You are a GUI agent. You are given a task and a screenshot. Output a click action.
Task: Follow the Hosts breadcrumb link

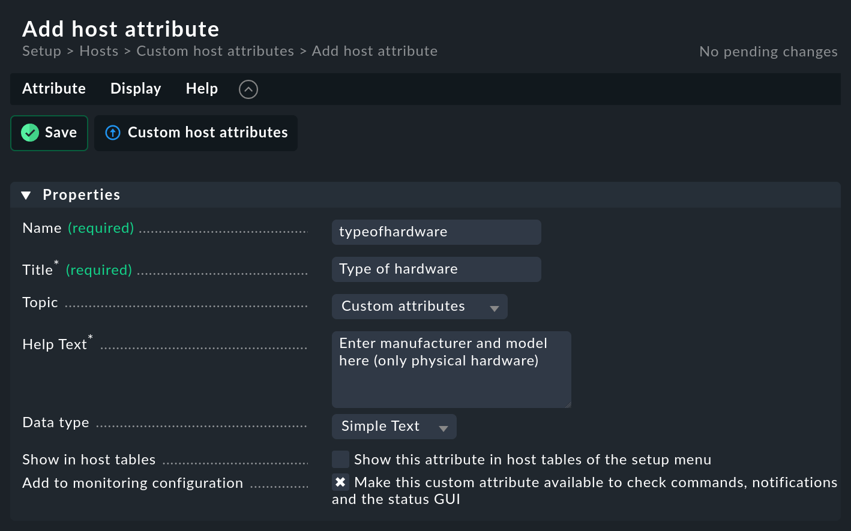pos(99,52)
